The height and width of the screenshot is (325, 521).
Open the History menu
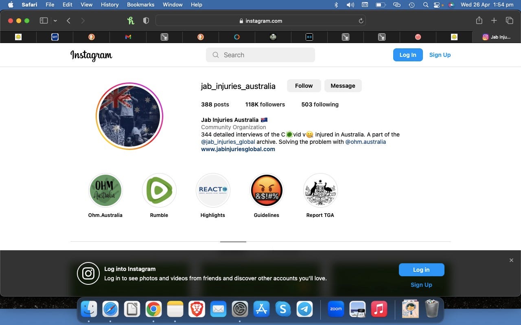(x=109, y=4)
